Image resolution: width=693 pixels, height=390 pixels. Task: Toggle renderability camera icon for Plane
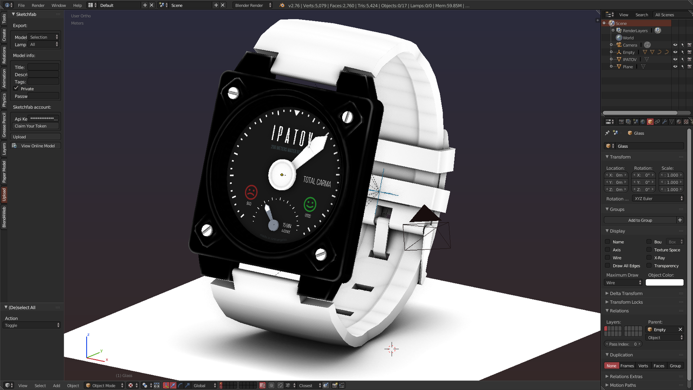pos(690,67)
